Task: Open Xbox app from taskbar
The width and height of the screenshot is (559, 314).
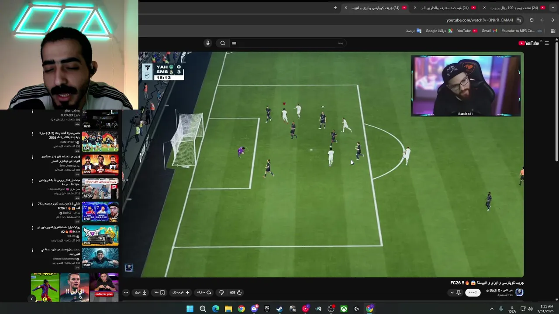Action: [x=344, y=309]
